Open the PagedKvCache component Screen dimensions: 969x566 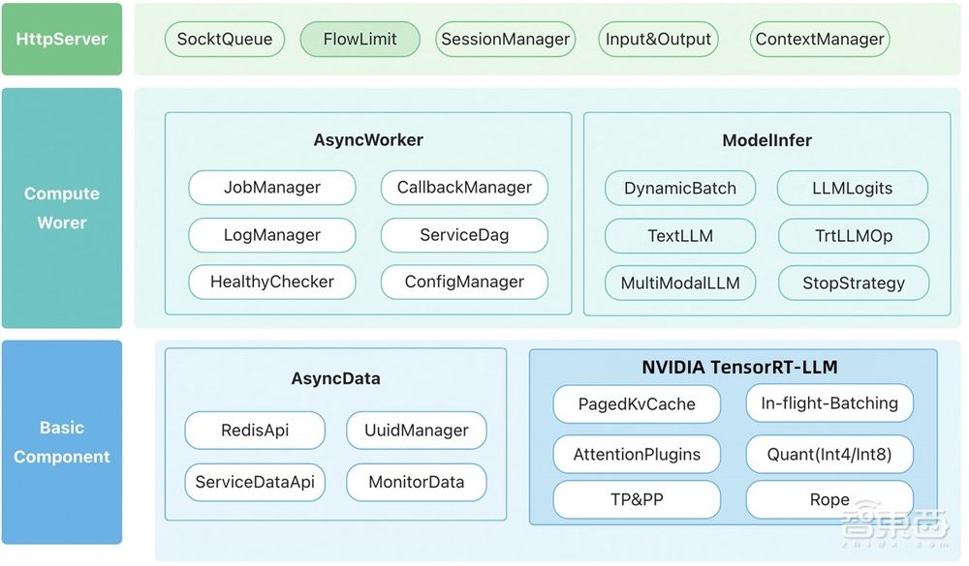pos(636,403)
